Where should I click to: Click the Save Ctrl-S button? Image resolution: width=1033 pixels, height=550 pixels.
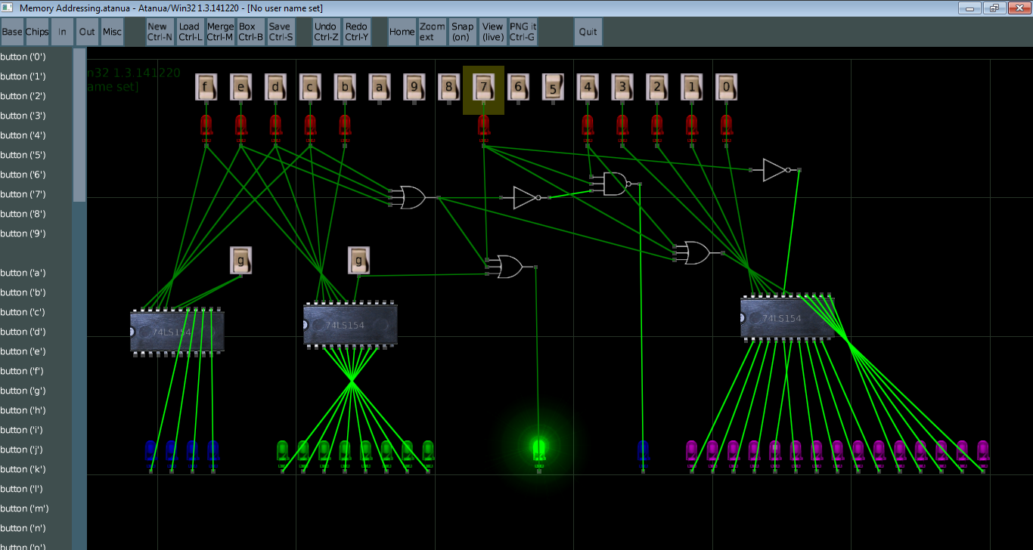tap(281, 32)
